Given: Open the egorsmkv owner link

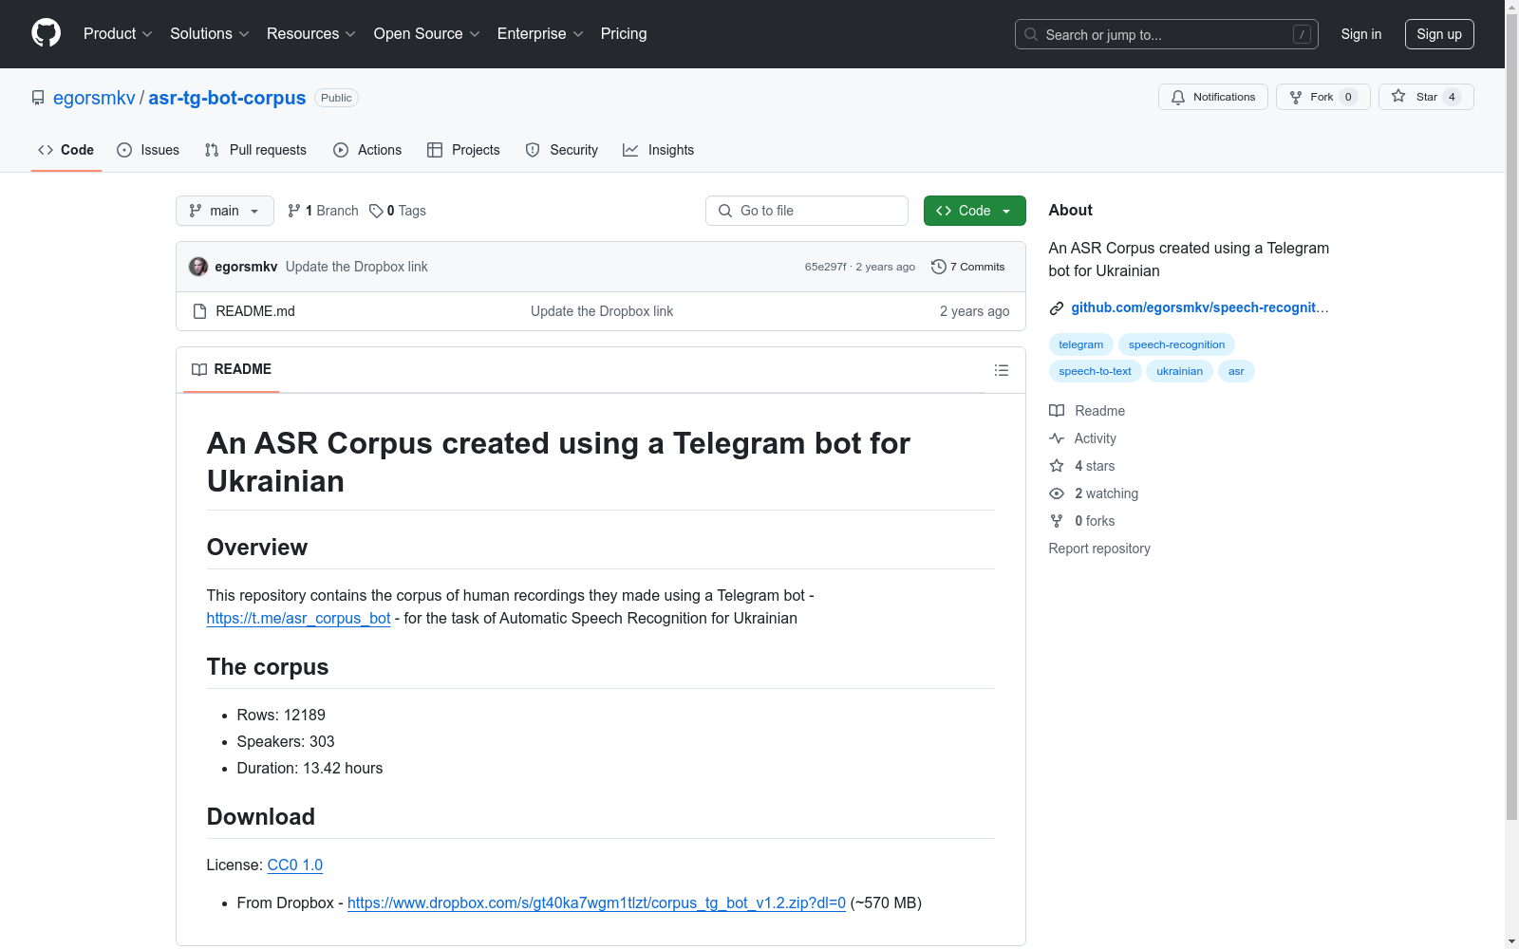Looking at the screenshot, I should [x=94, y=98].
